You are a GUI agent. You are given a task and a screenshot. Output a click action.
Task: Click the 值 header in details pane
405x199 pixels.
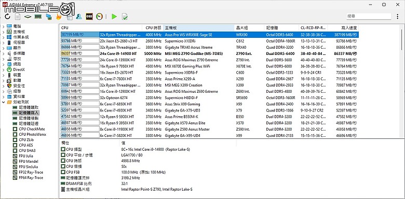pyautogui.click(x=178, y=143)
